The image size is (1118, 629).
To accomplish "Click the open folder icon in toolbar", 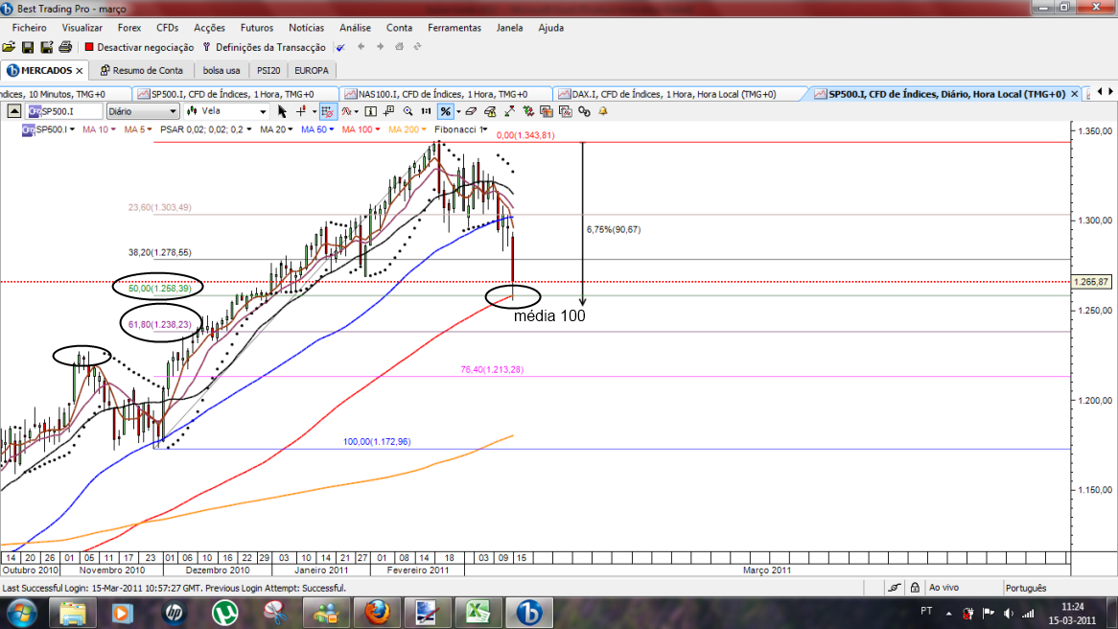I will click(x=9, y=47).
